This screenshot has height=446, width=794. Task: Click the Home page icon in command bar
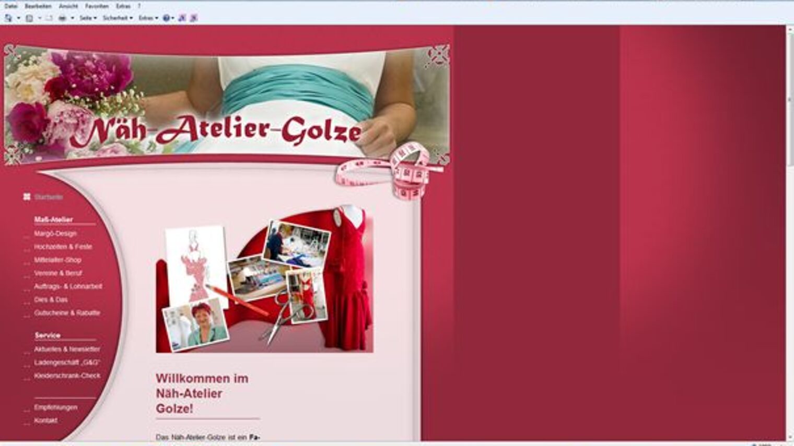[8, 18]
